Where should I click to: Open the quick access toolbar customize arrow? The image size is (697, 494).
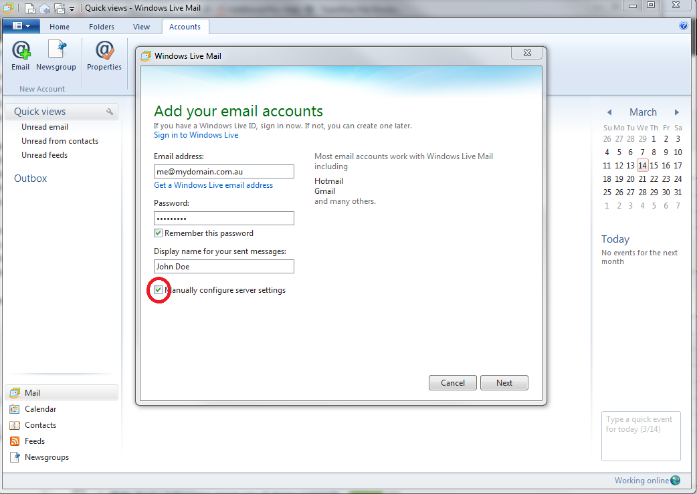[x=72, y=9]
